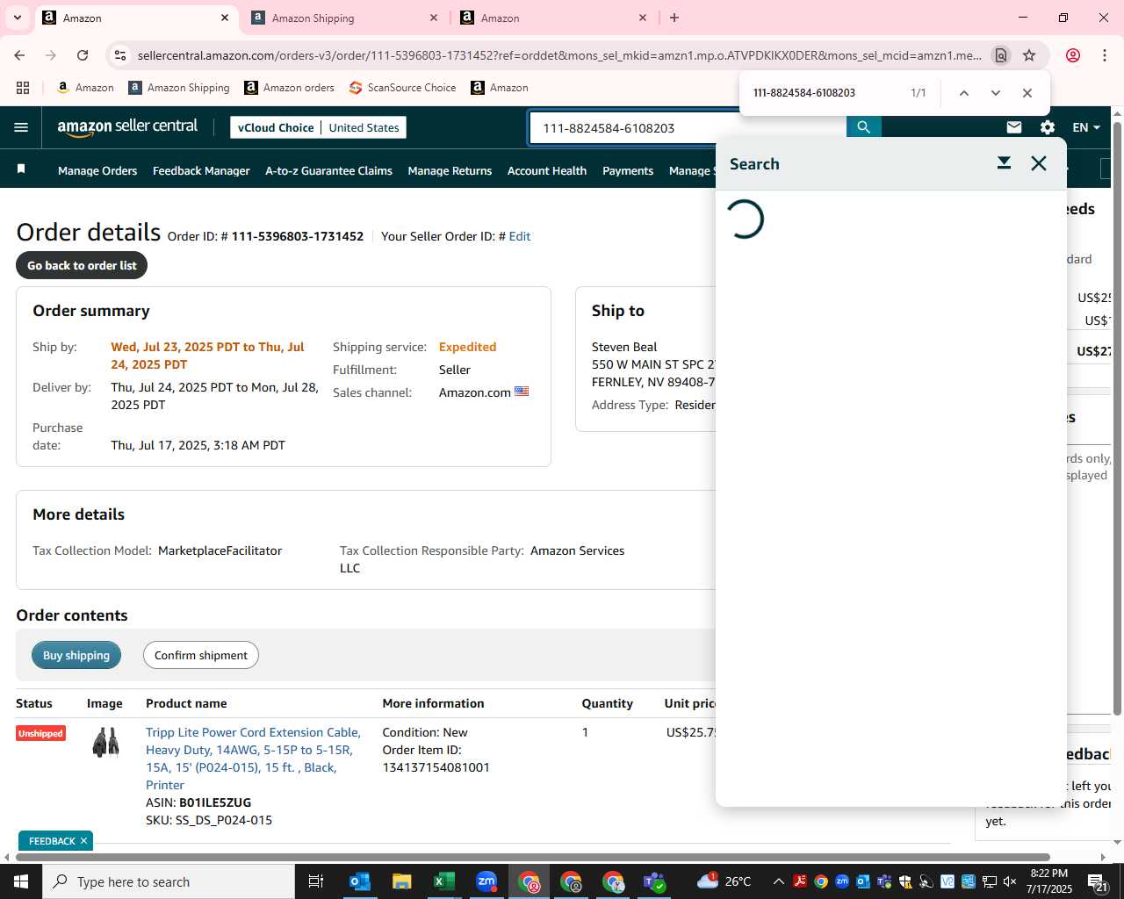The image size is (1124, 899).
Task: Click the page vertical scrollbar
Action: tap(1117, 417)
